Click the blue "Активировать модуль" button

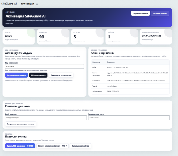17,75
